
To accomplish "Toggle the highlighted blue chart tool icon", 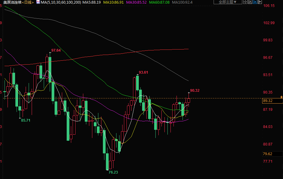I will tap(255, 2).
